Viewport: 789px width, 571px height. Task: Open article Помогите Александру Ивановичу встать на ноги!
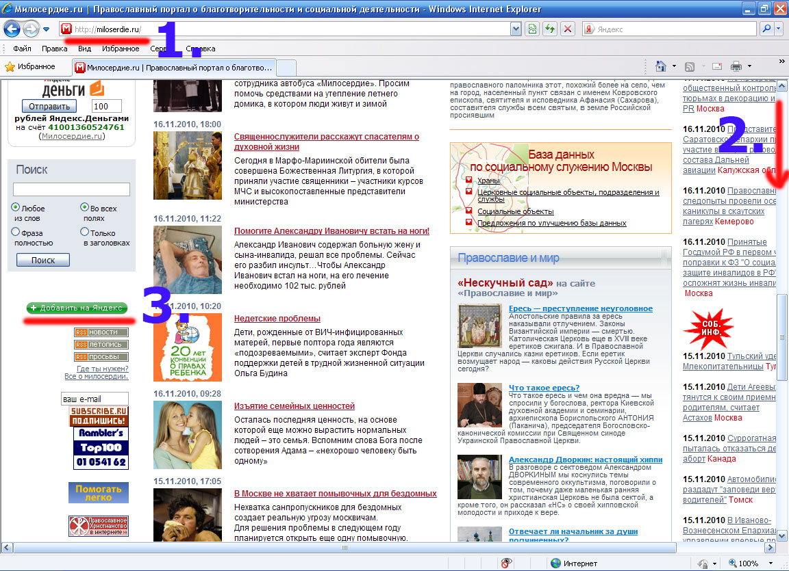[x=331, y=231]
